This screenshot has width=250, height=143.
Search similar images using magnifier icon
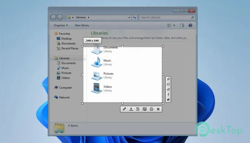[x=168, y=79]
